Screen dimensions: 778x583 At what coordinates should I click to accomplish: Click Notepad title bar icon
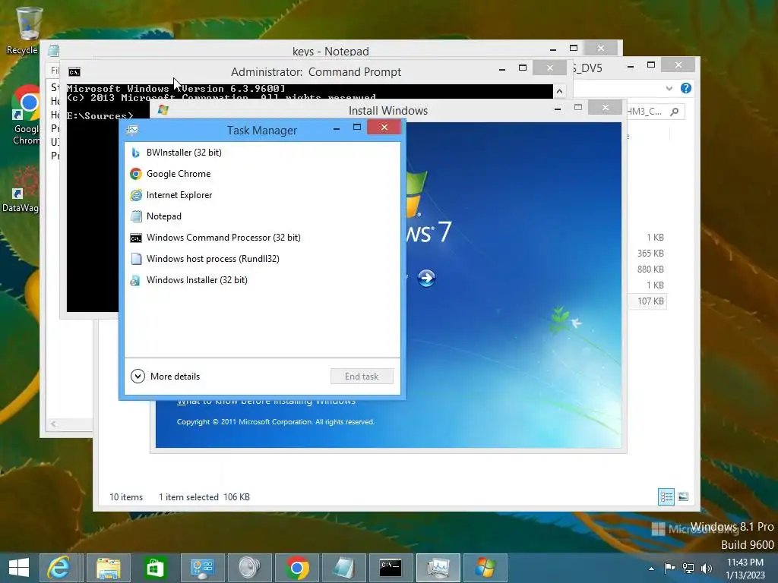click(54, 51)
